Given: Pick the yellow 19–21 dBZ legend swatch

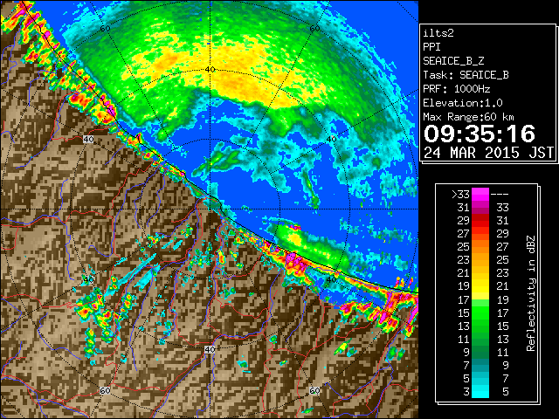Looking at the screenshot, I should (x=480, y=286).
